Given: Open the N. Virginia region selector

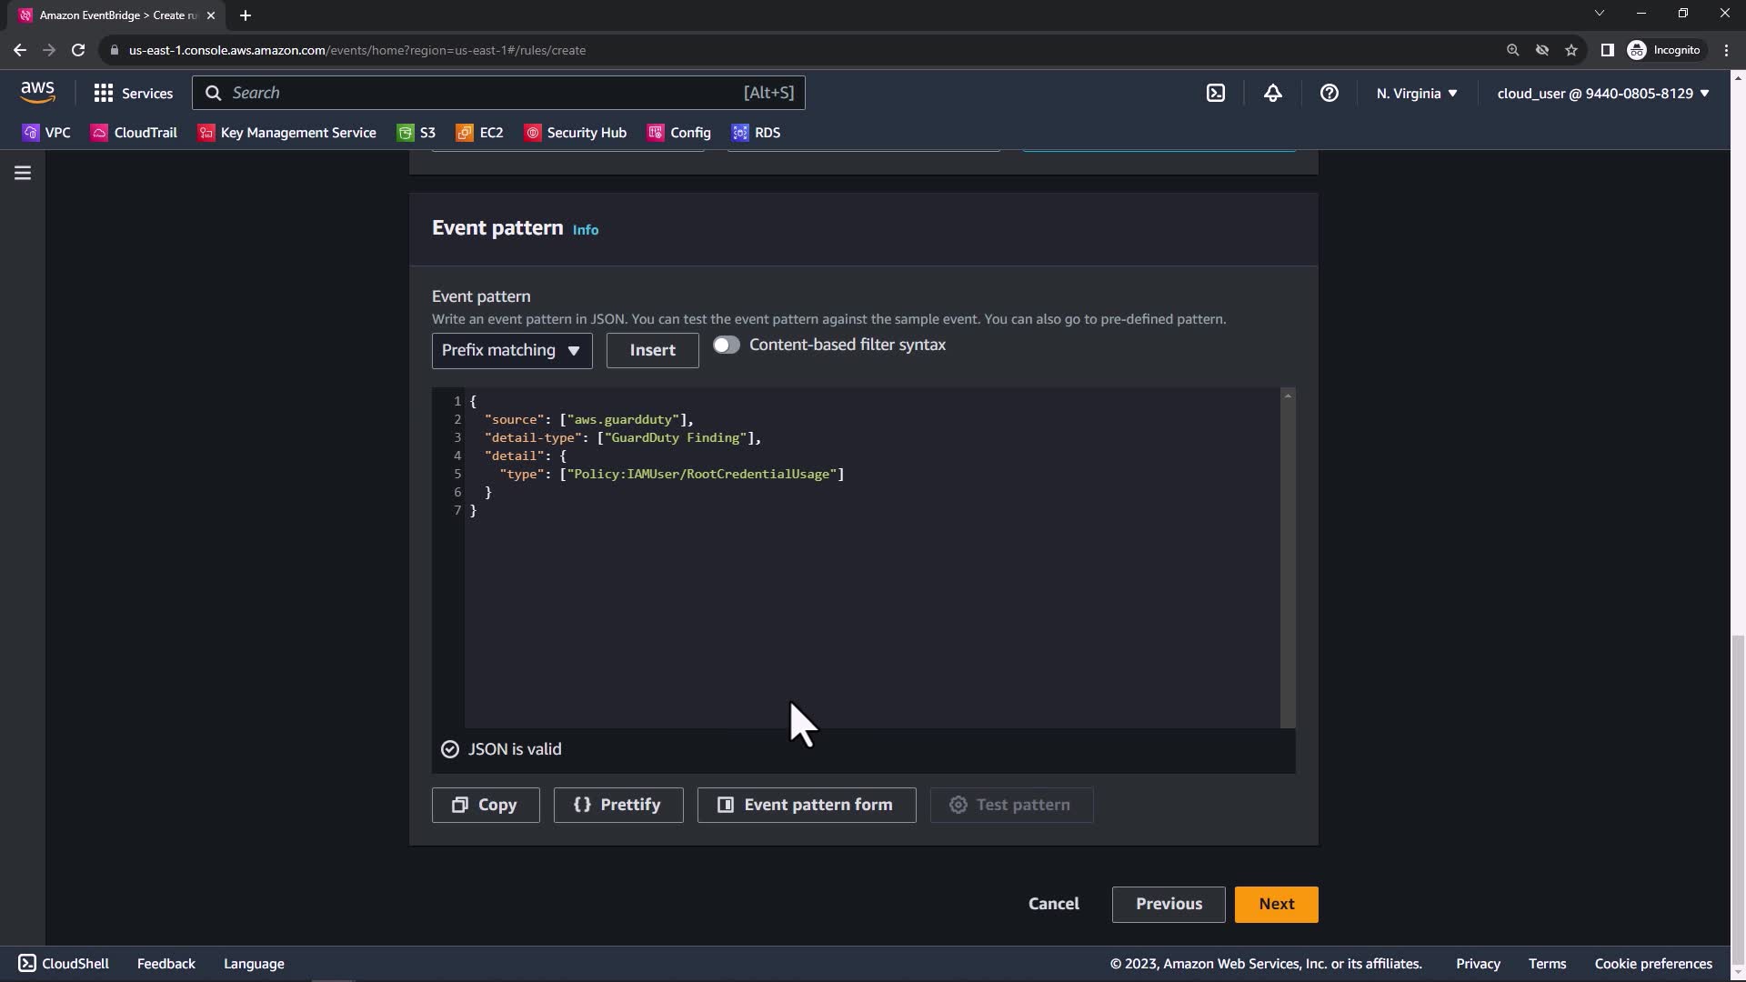Looking at the screenshot, I should (x=1416, y=93).
